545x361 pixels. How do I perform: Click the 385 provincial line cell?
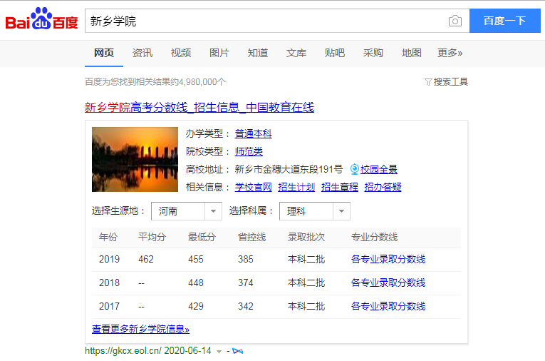[x=246, y=260]
